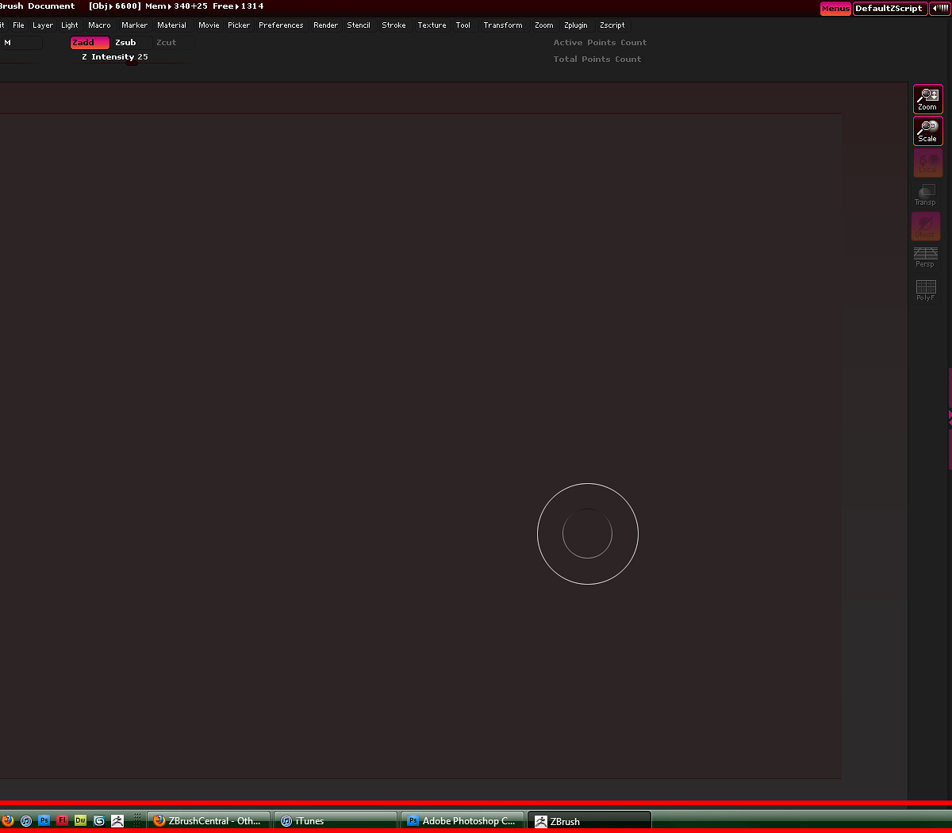This screenshot has height=833, width=952.
Task: Open the Transform palette
Action: pos(503,25)
